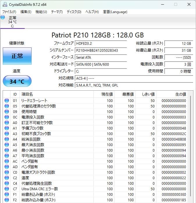
Task: Click the status orb for row C4 代替処理発生回数
Action: [x=7, y=183]
